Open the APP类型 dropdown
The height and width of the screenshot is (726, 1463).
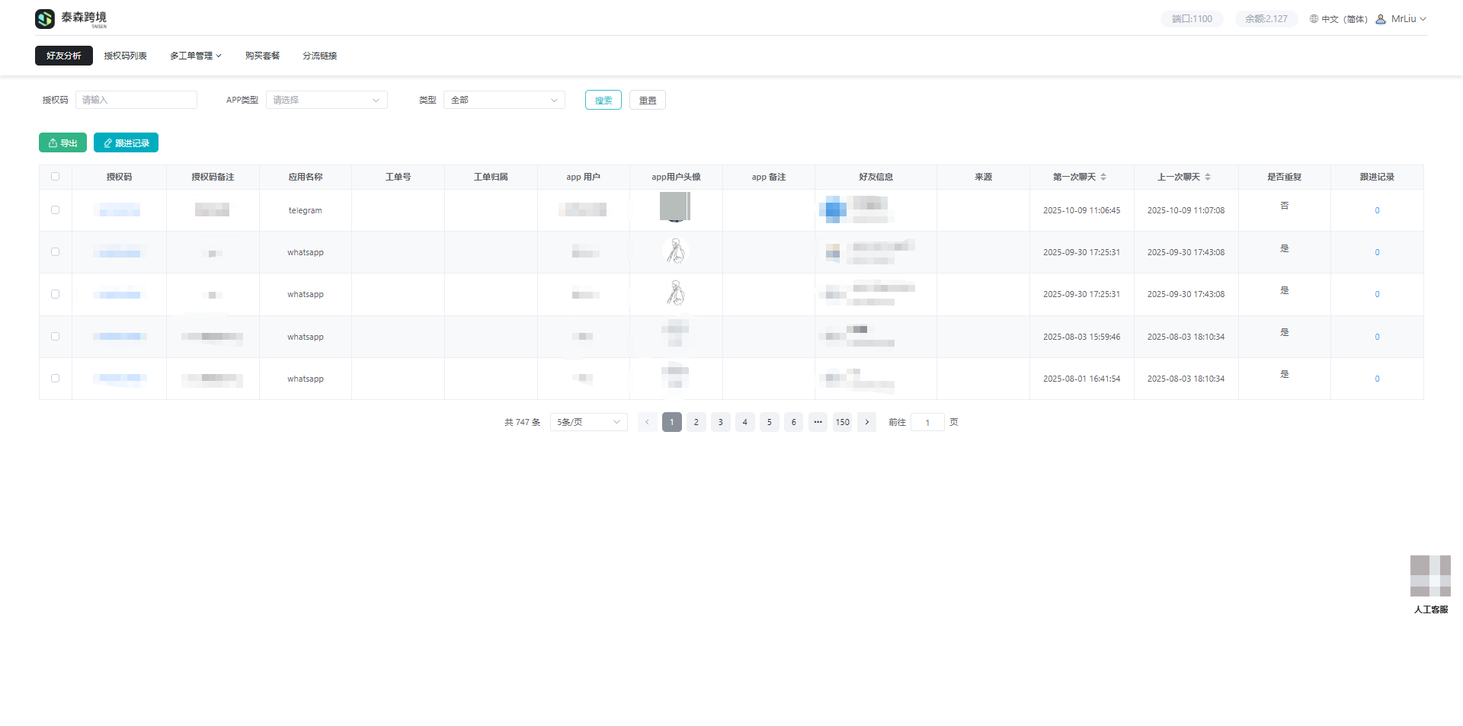(x=326, y=100)
